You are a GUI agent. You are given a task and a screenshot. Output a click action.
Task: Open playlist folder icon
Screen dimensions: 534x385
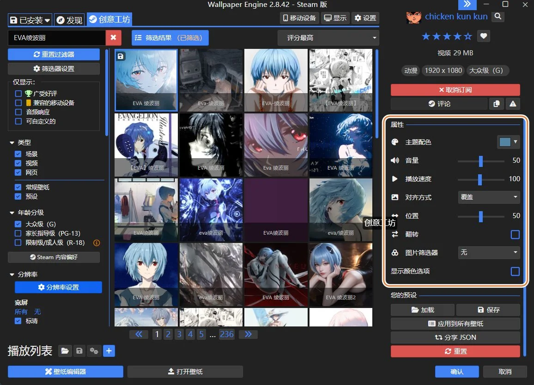click(x=65, y=351)
